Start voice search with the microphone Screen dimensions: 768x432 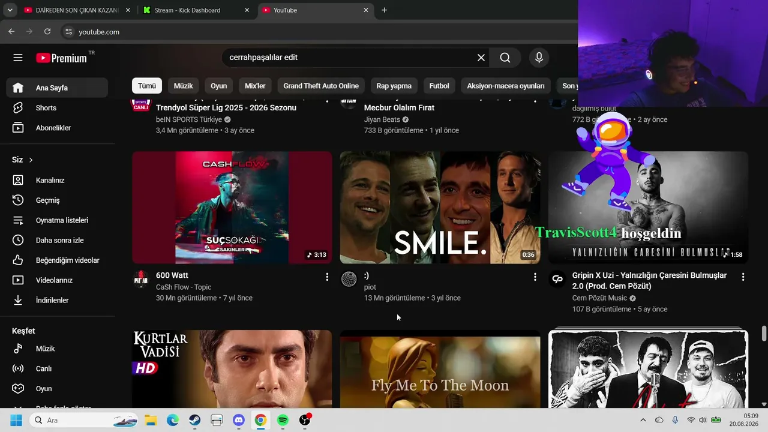[x=539, y=58]
